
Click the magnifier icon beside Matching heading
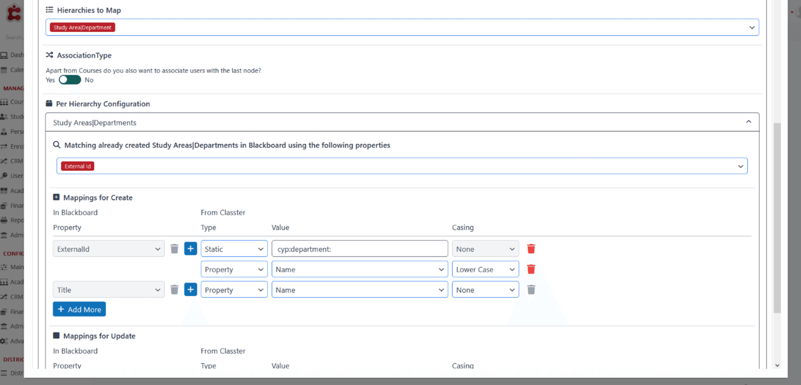[57, 145]
